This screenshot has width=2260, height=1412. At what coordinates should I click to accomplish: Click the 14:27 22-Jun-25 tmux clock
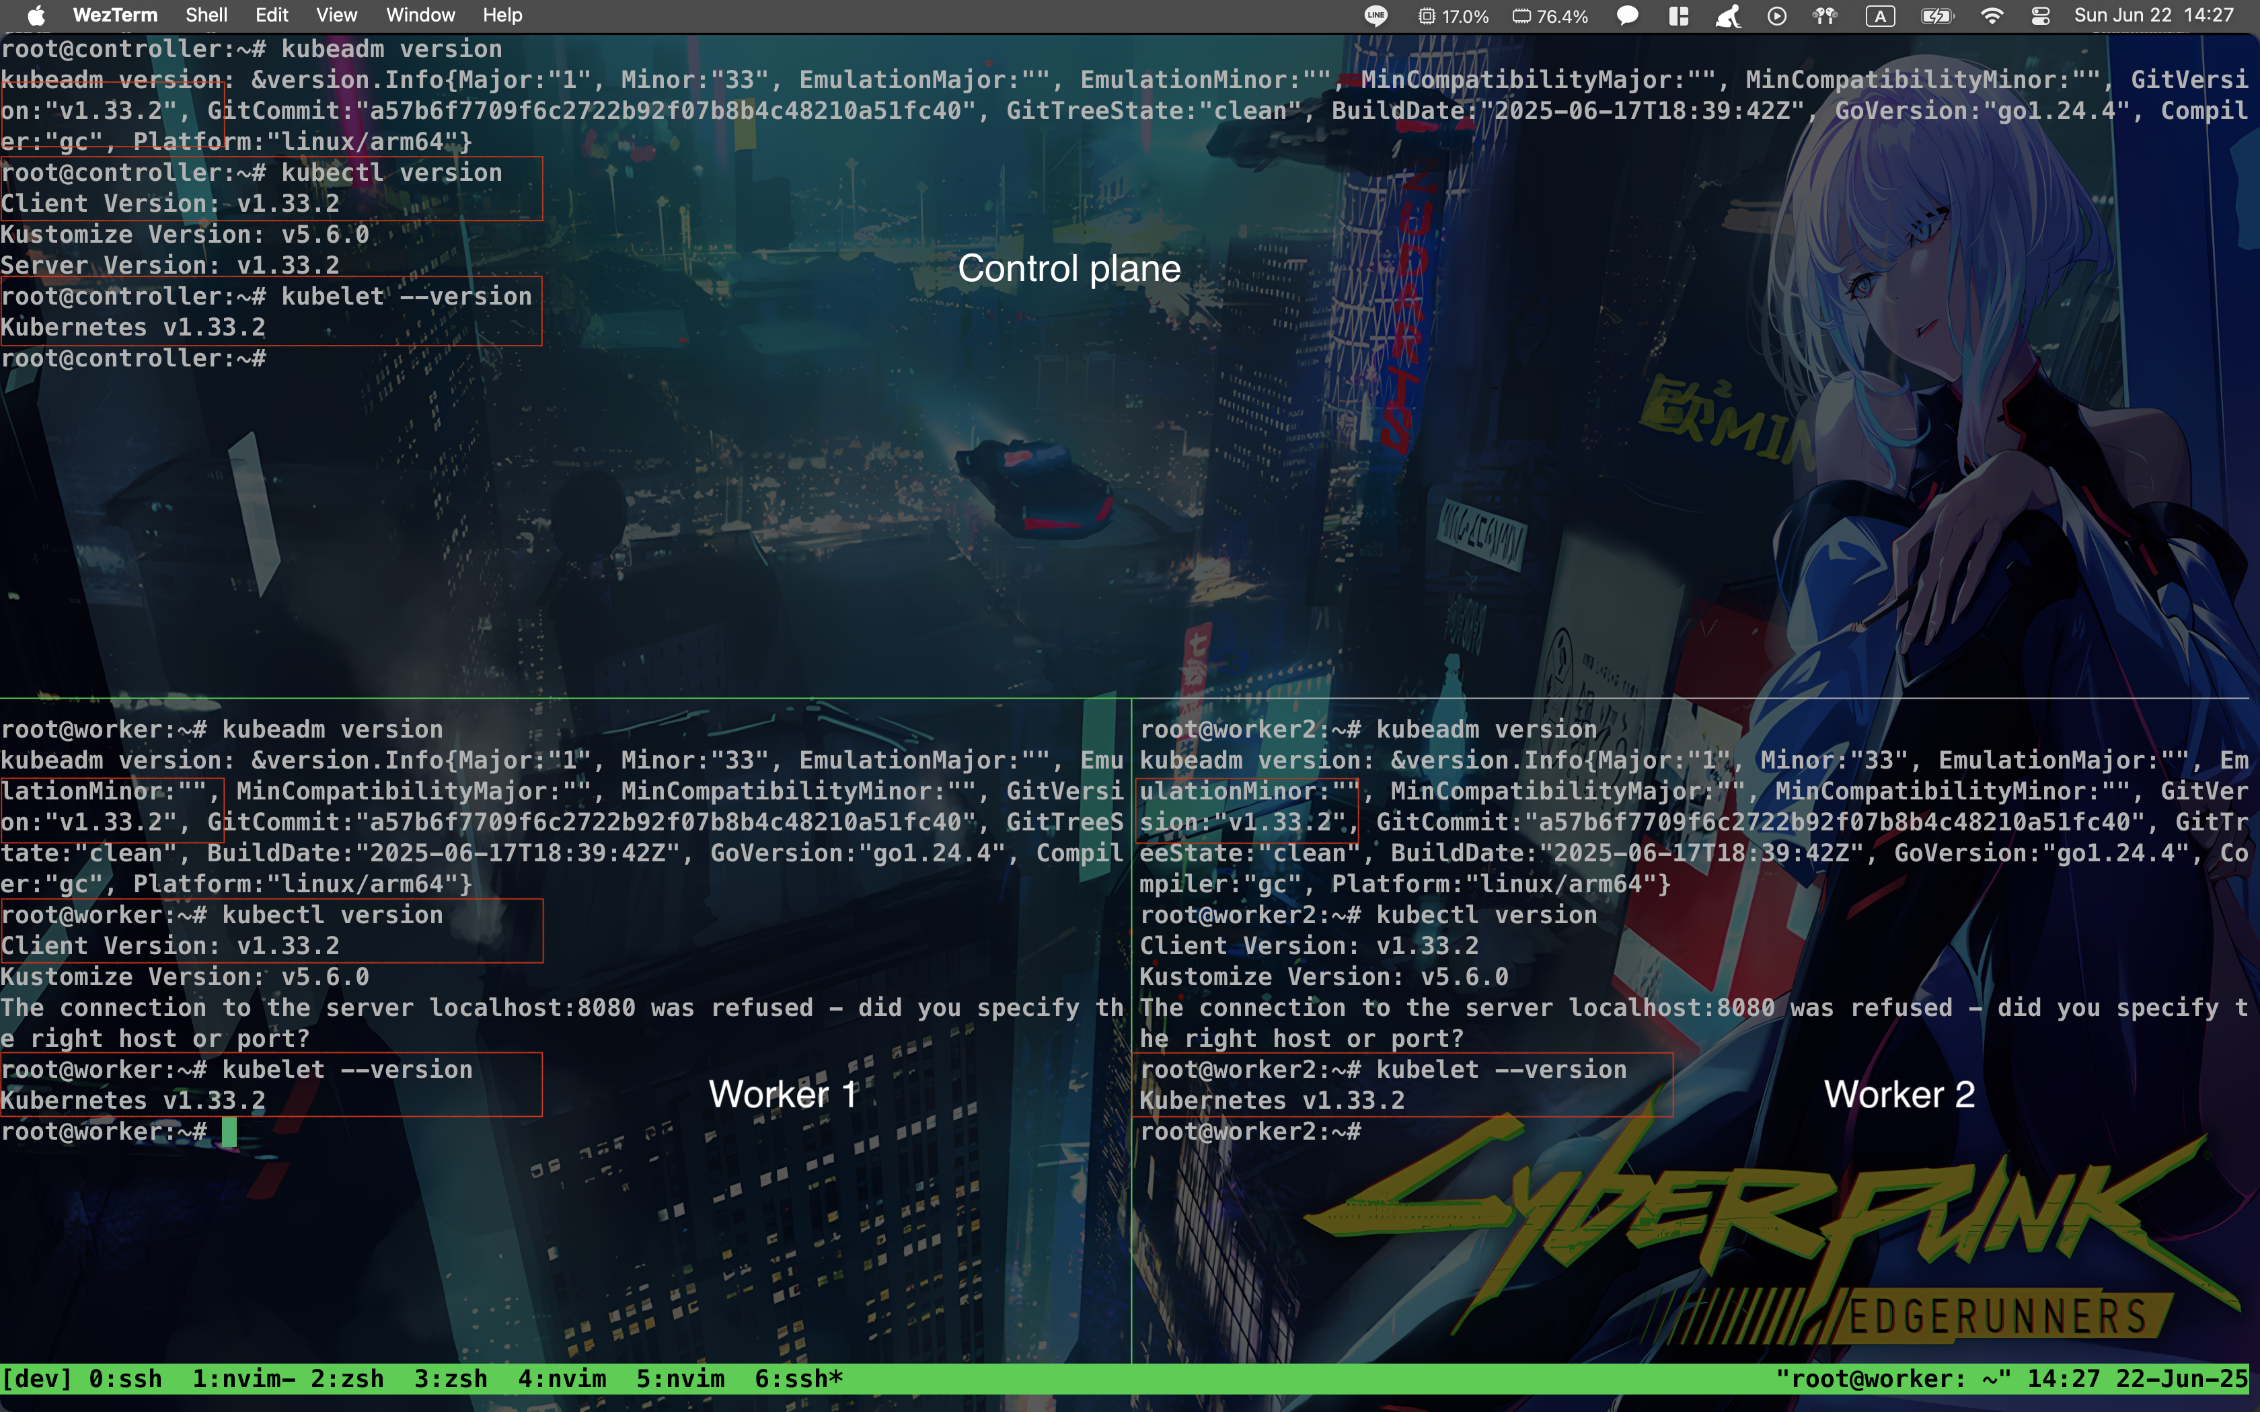(x=2138, y=1378)
